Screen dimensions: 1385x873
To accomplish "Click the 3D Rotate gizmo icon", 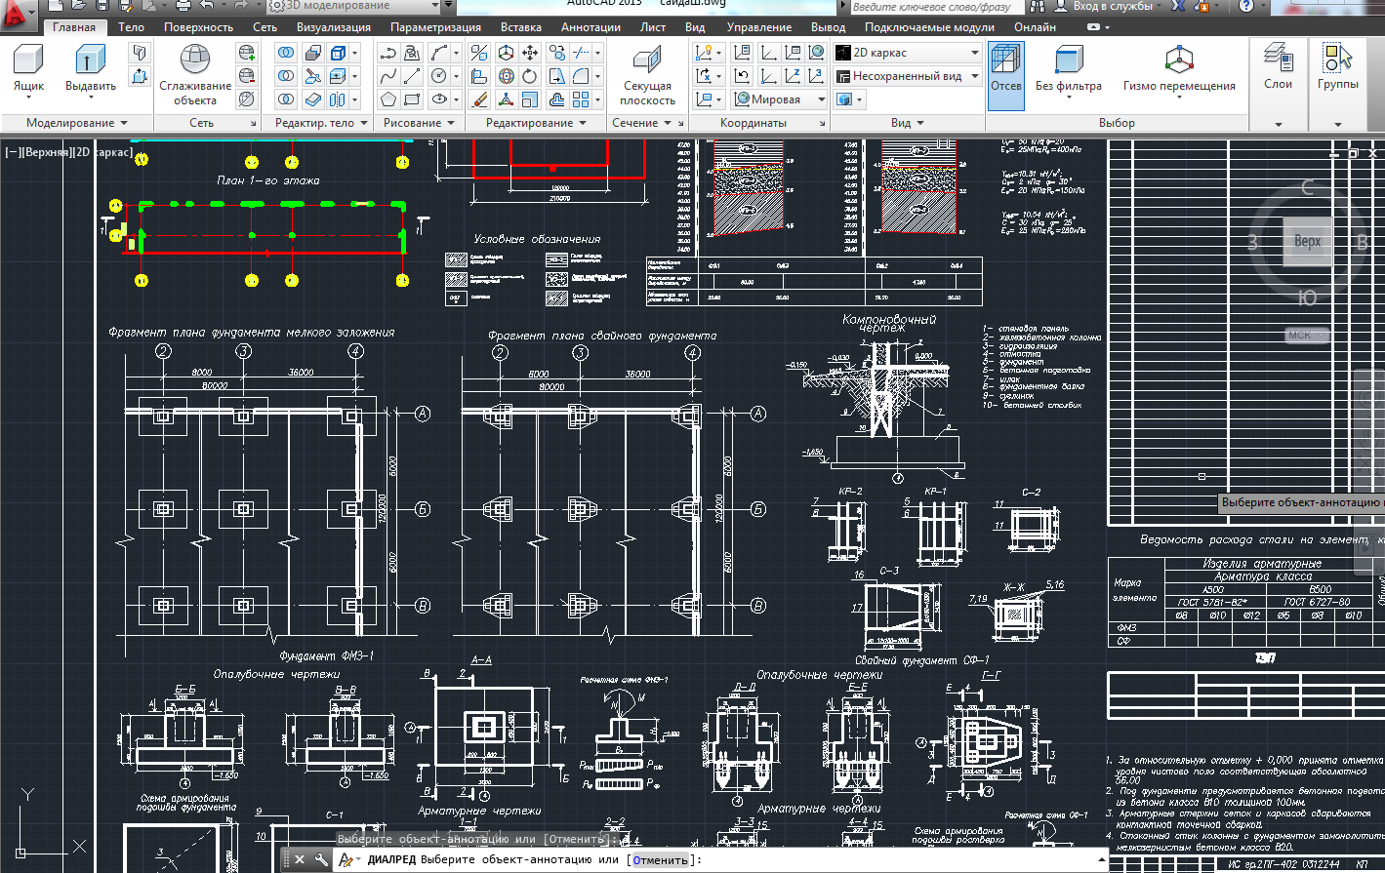I will point(506,75).
